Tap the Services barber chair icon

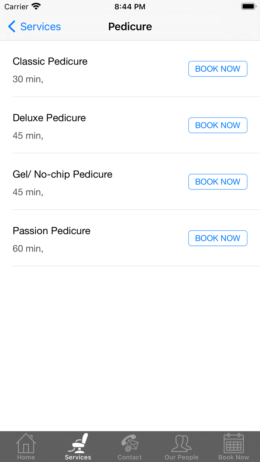point(78,443)
